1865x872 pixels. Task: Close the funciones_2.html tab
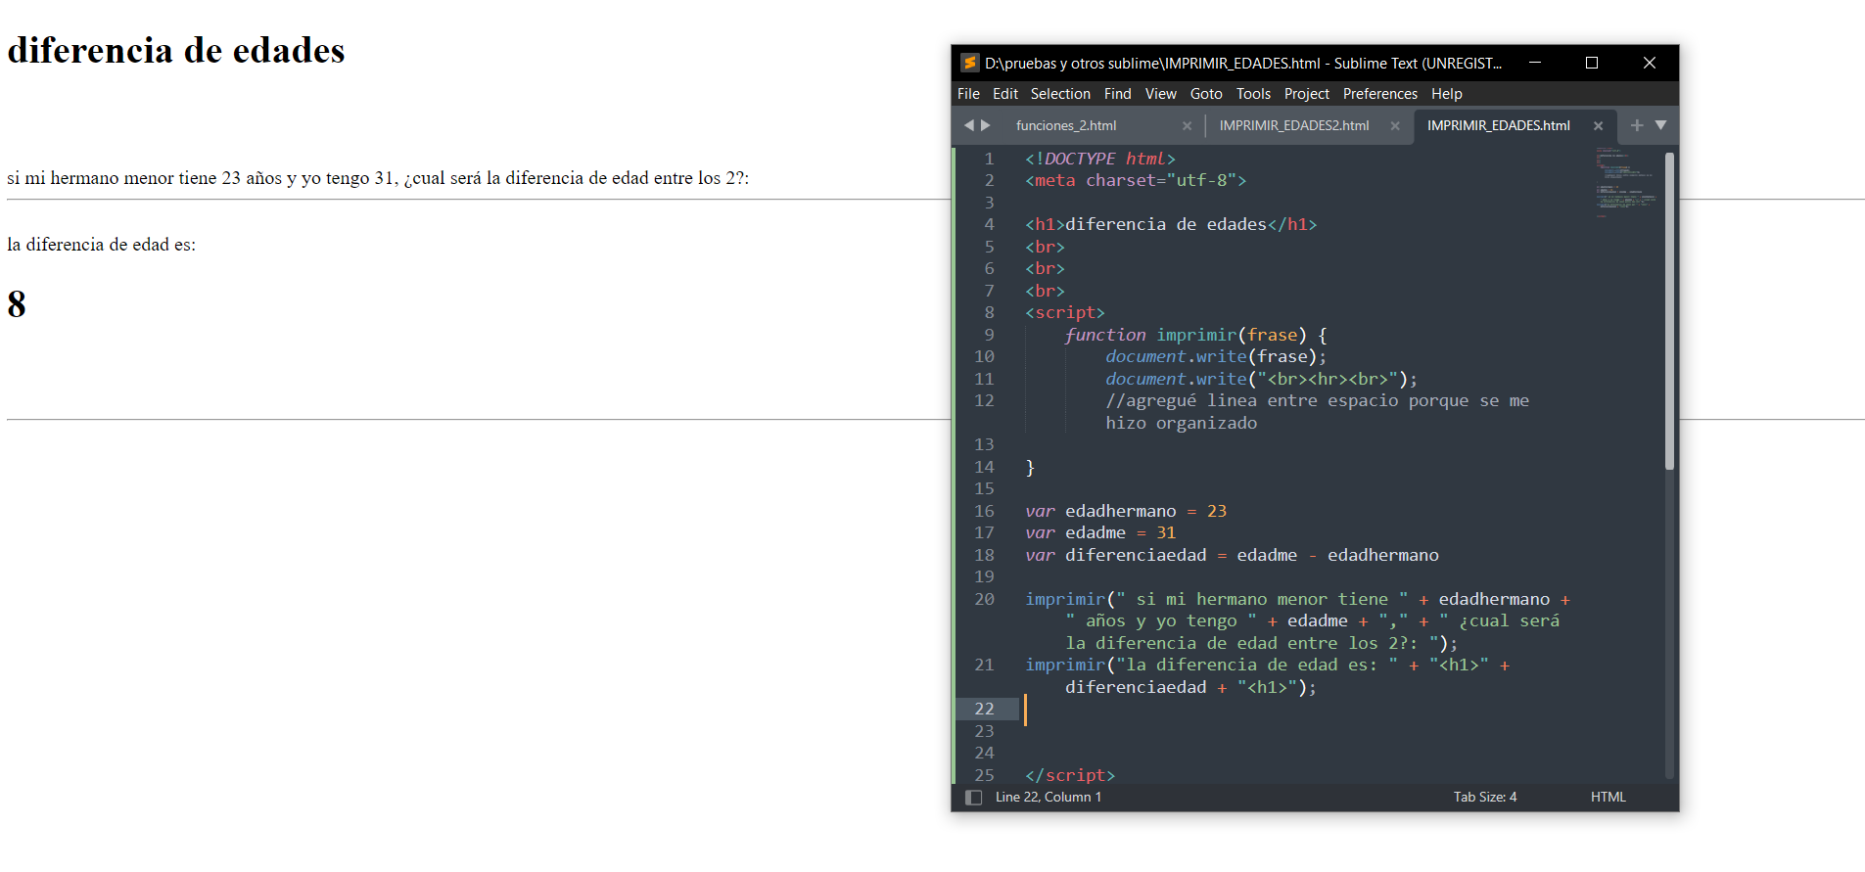click(1187, 126)
